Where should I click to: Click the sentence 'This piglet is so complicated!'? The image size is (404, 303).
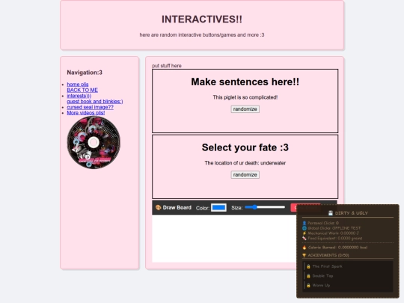(x=245, y=97)
